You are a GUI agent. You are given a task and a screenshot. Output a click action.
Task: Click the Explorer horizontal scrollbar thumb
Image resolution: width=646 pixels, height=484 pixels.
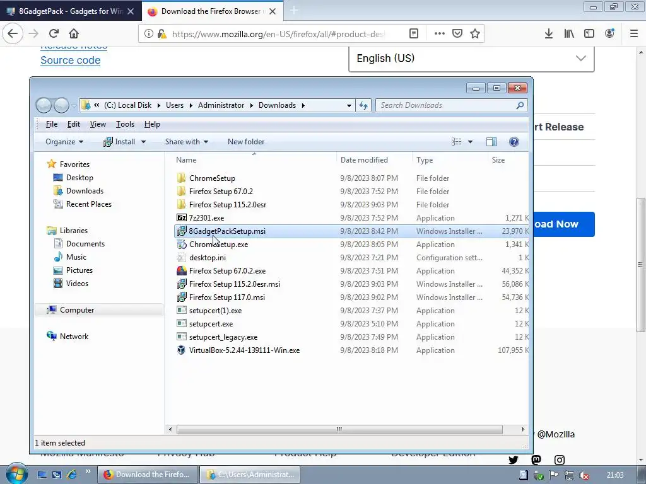pyautogui.click(x=339, y=429)
